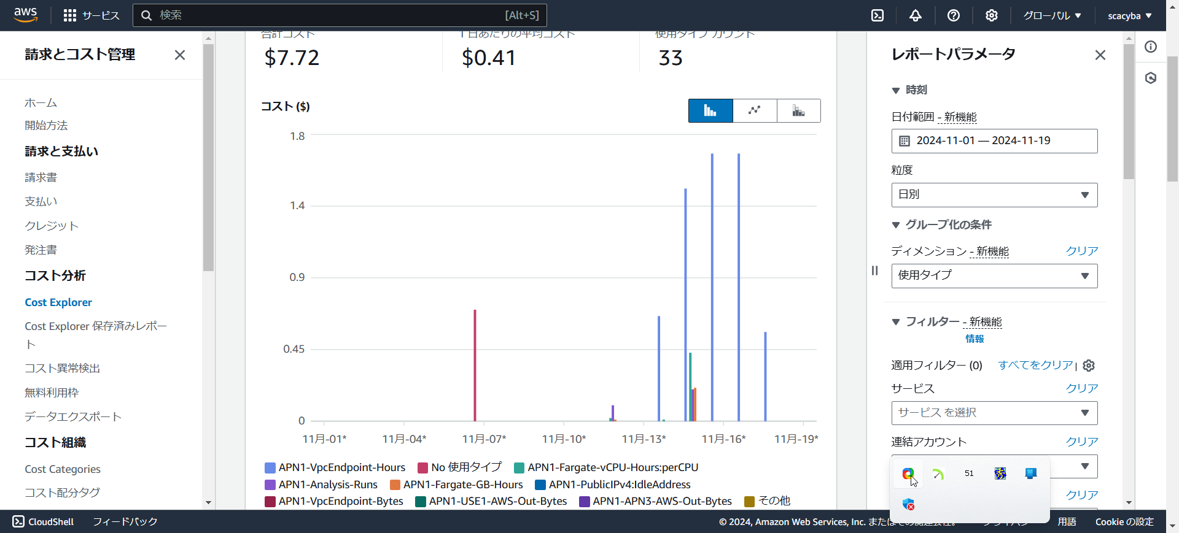Open 無料利用枠 in sidebar
The height and width of the screenshot is (533, 1179).
coord(52,393)
